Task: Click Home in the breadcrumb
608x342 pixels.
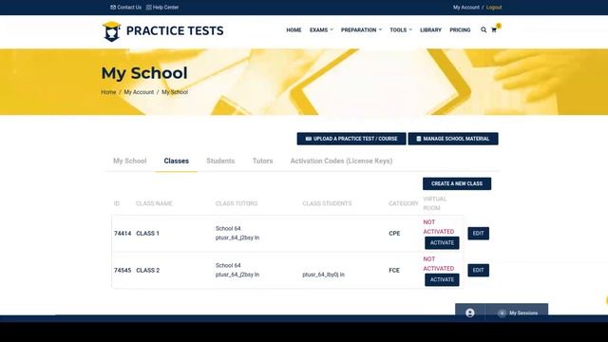Action: pyautogui.click(x=108, y=92)
